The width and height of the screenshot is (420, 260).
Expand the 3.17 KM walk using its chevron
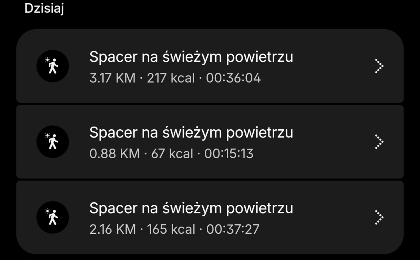(379, 66)
